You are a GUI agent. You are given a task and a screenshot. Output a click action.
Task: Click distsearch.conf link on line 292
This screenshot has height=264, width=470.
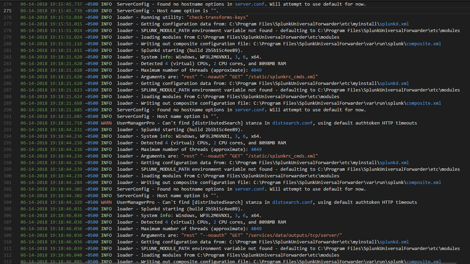click(292, 123)
